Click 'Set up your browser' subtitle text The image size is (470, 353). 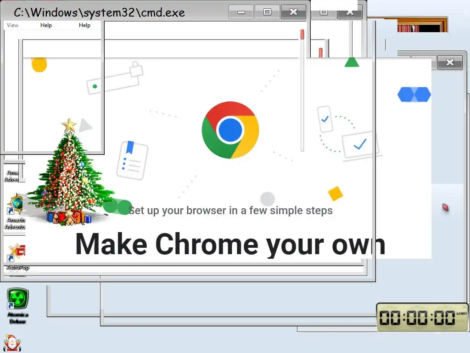(230, 211)
